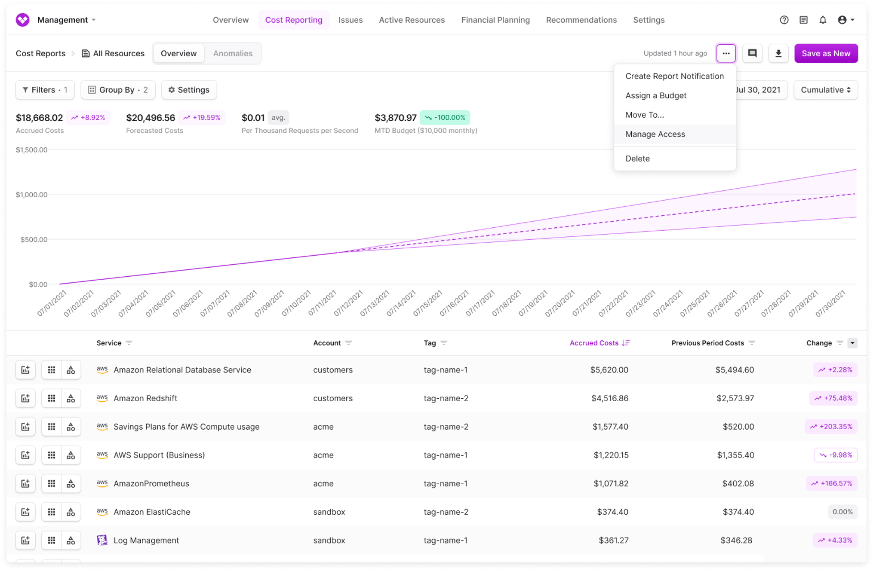Open the user account dropdown
Viewport: 873px width, 571px height.
[x=845, y=20]
